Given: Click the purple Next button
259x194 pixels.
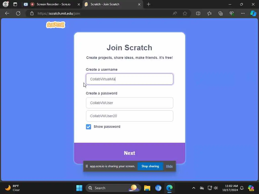Looking at the screenshot, I should tap(129, 153).
